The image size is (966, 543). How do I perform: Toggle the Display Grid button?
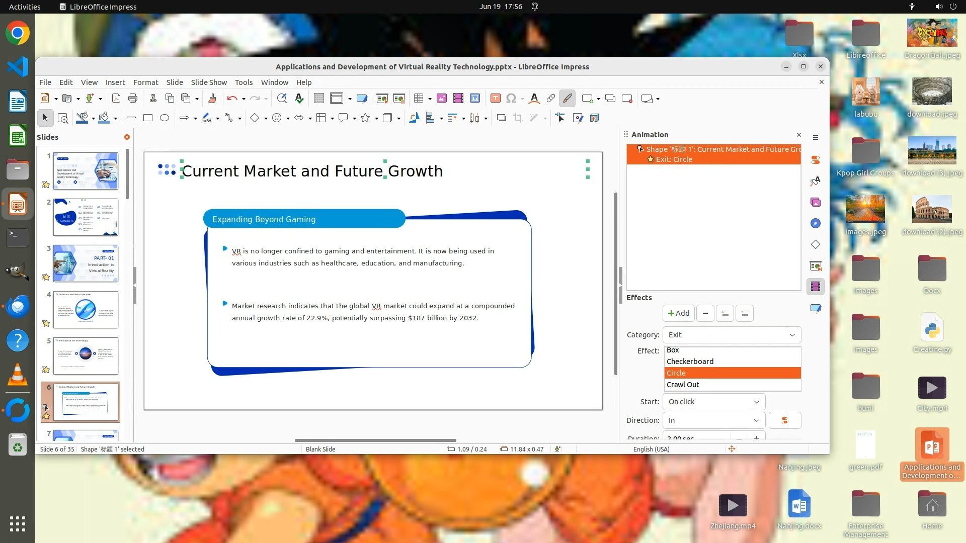318,99
